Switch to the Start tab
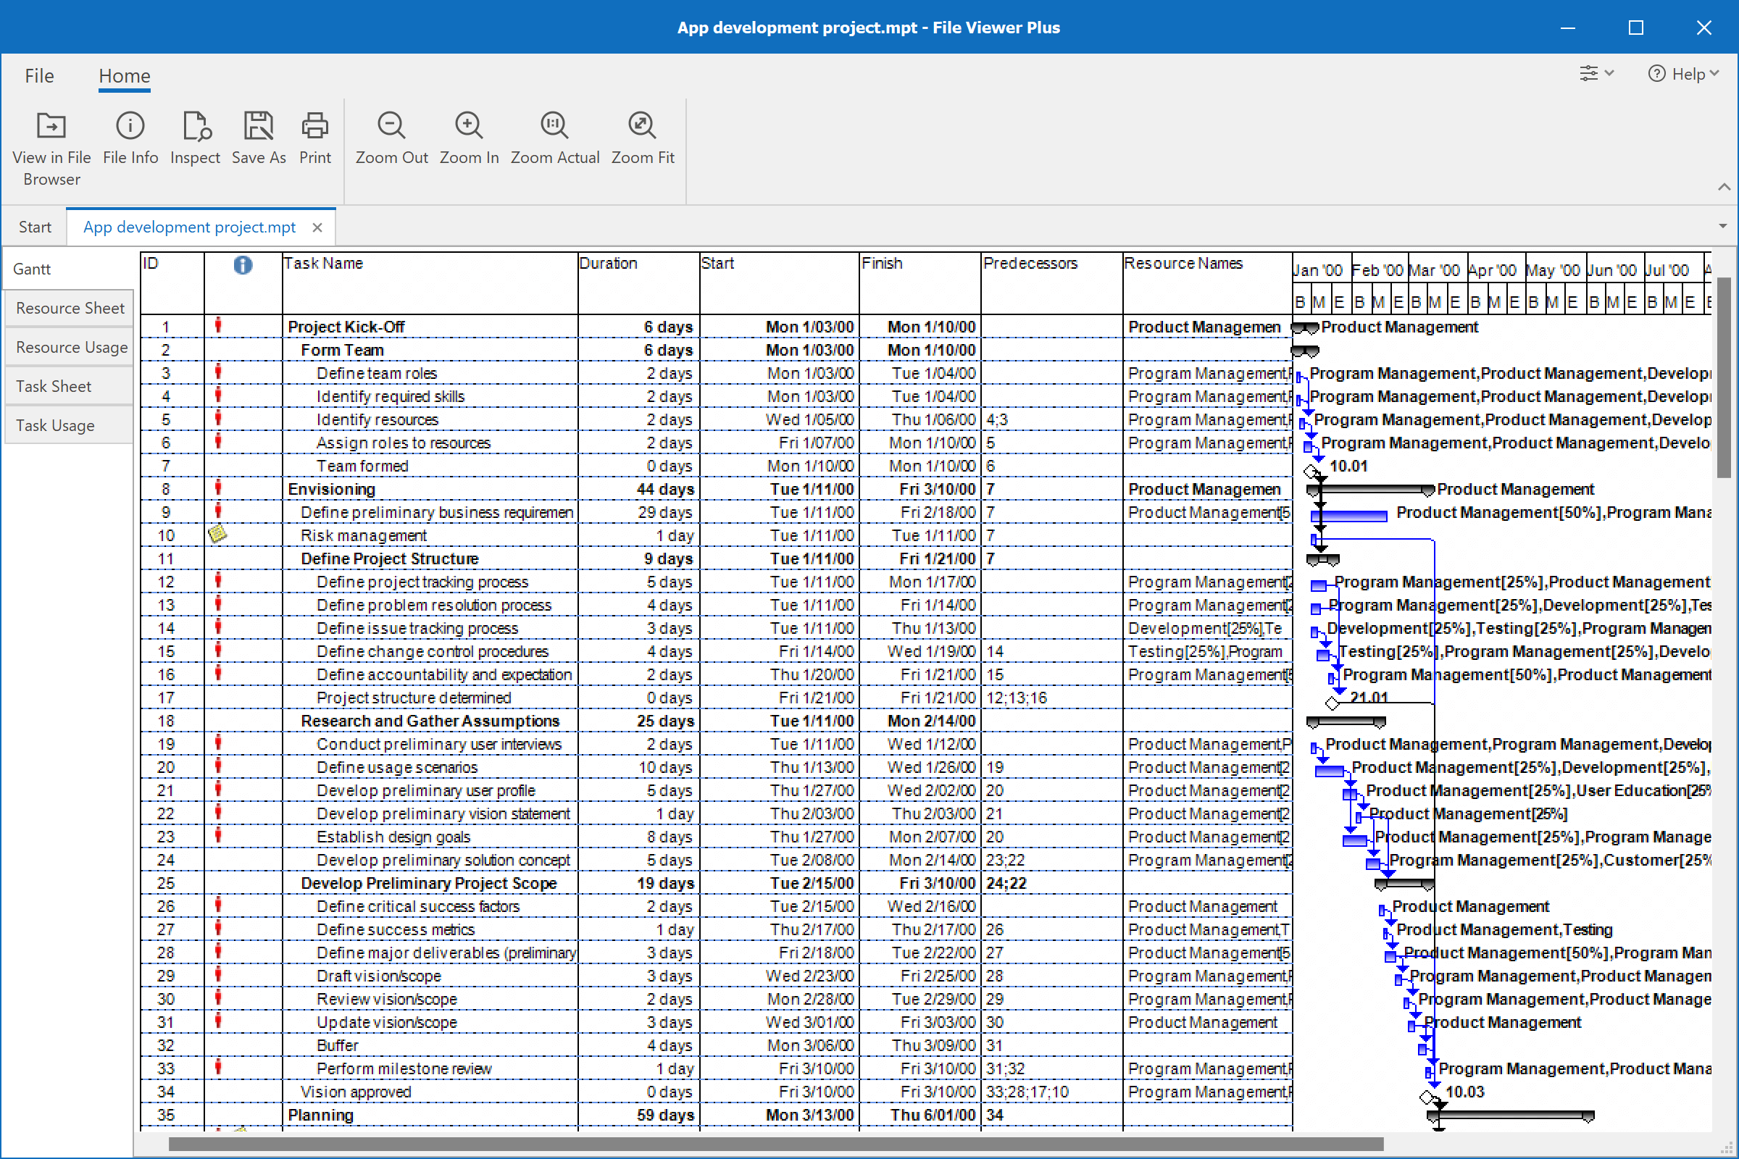The image size is (1739, 1159). 35,226
